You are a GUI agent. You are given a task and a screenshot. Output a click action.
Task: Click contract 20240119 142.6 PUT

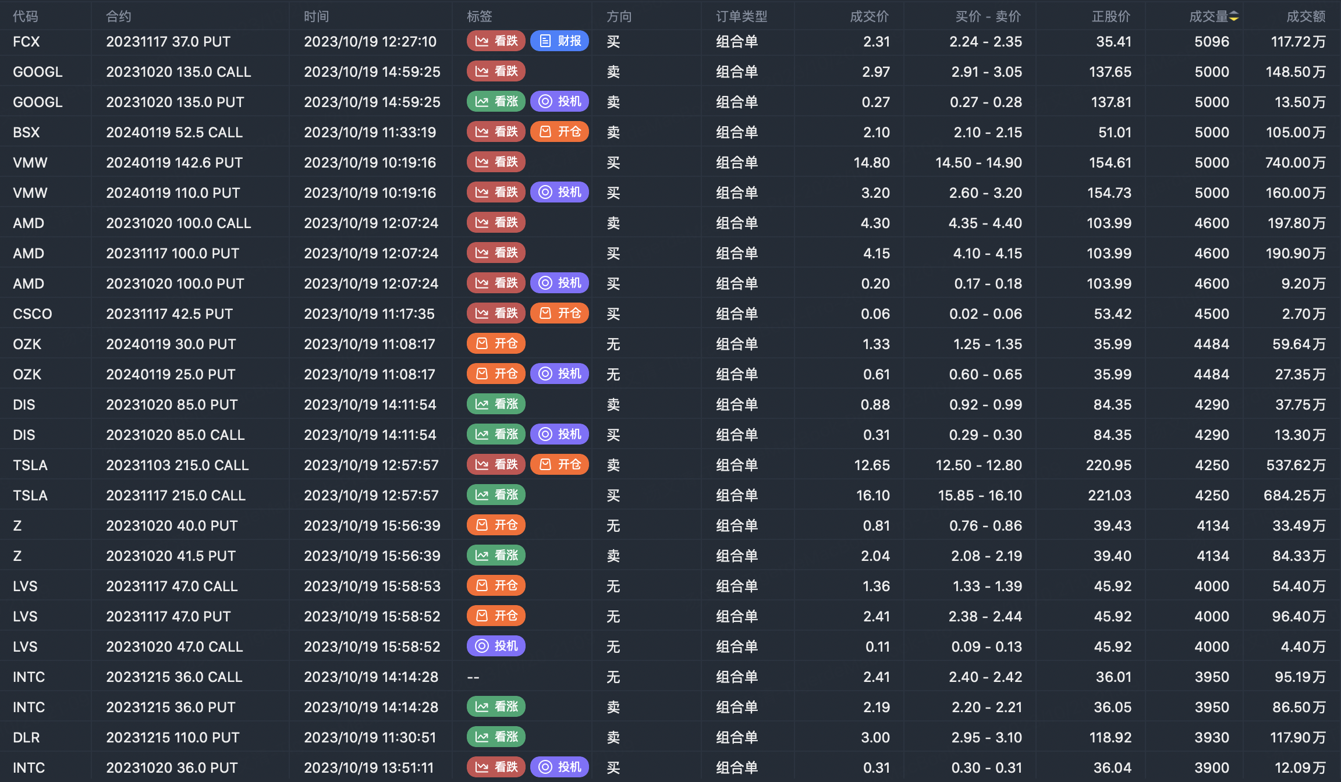click(x=175, y=163)
